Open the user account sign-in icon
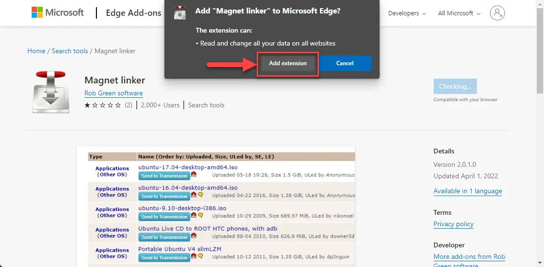Viewport: 544px width, 267px height. pyautogui.click(x=497, y=13)
